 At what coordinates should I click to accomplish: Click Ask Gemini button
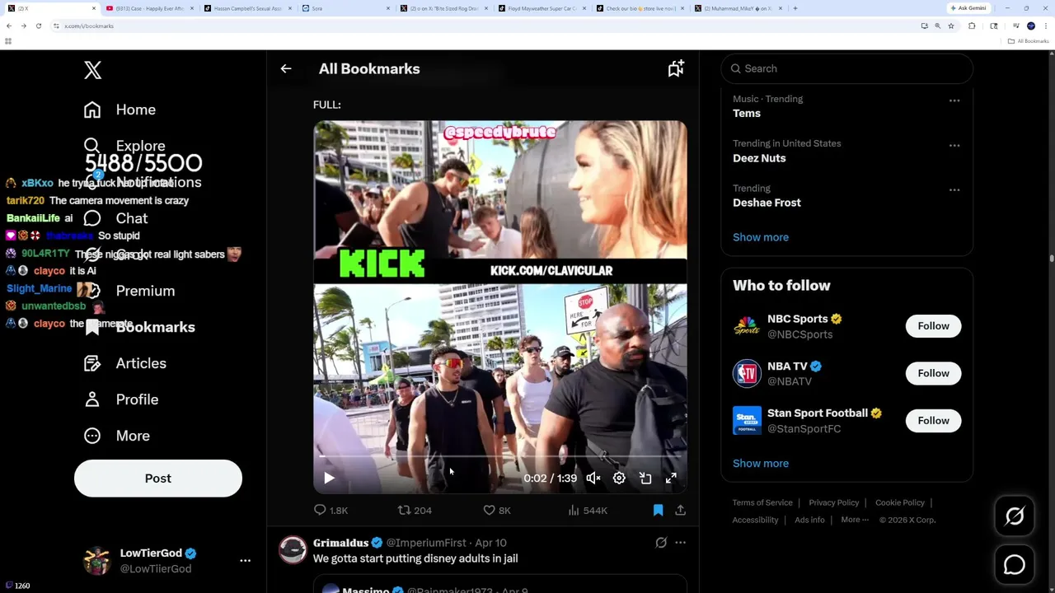click(x=968, y=8)
